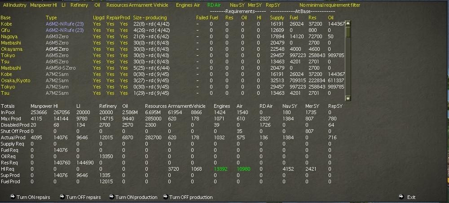Click the scrollbar thumb of the base list
Screen dimensions: 449x203
pyautogui.click(x=348, y=32)
